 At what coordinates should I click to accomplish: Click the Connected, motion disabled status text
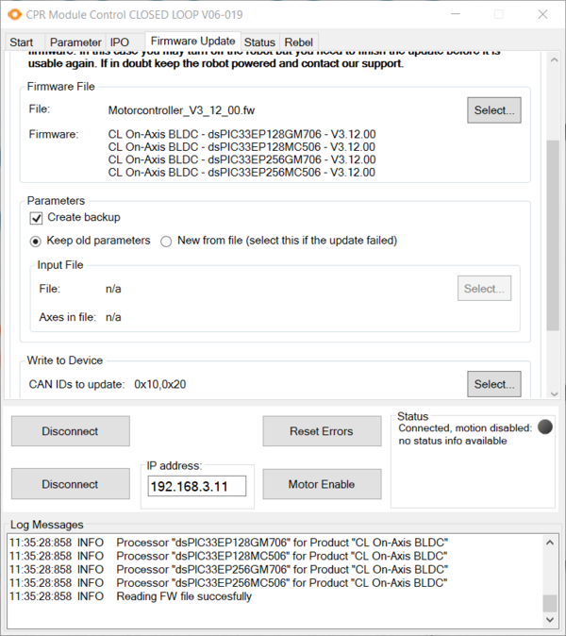pos(465,427)
